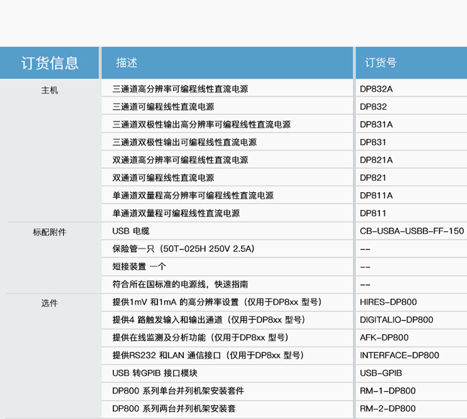Click the CB-USBA-USBB-FF-150 order number
The image size is (467, 419).
(x=412, y=231)
